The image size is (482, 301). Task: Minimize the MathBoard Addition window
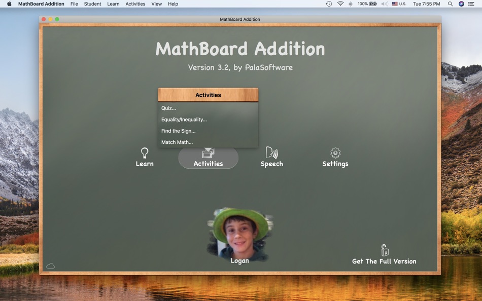(x=50, y=19)
